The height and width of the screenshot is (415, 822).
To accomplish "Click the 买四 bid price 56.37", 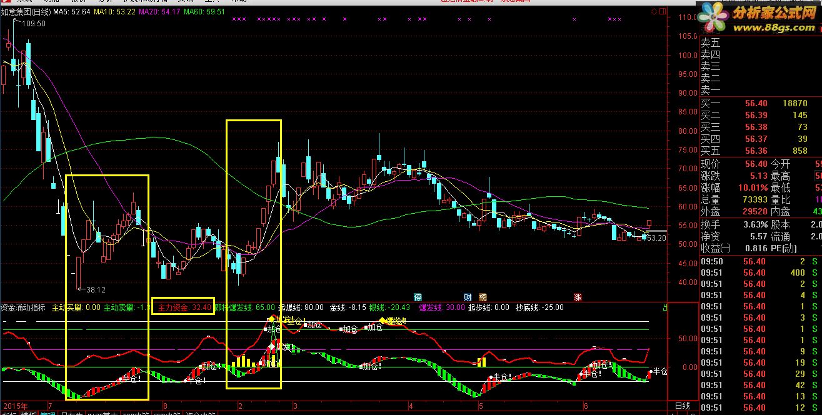I will point(756,139).
